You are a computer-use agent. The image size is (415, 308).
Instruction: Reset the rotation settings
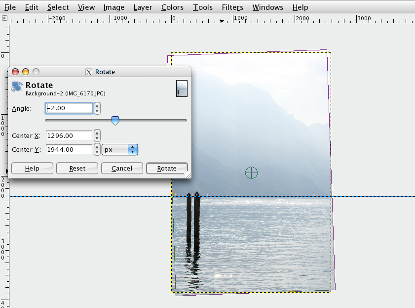[x=77, y=168]
